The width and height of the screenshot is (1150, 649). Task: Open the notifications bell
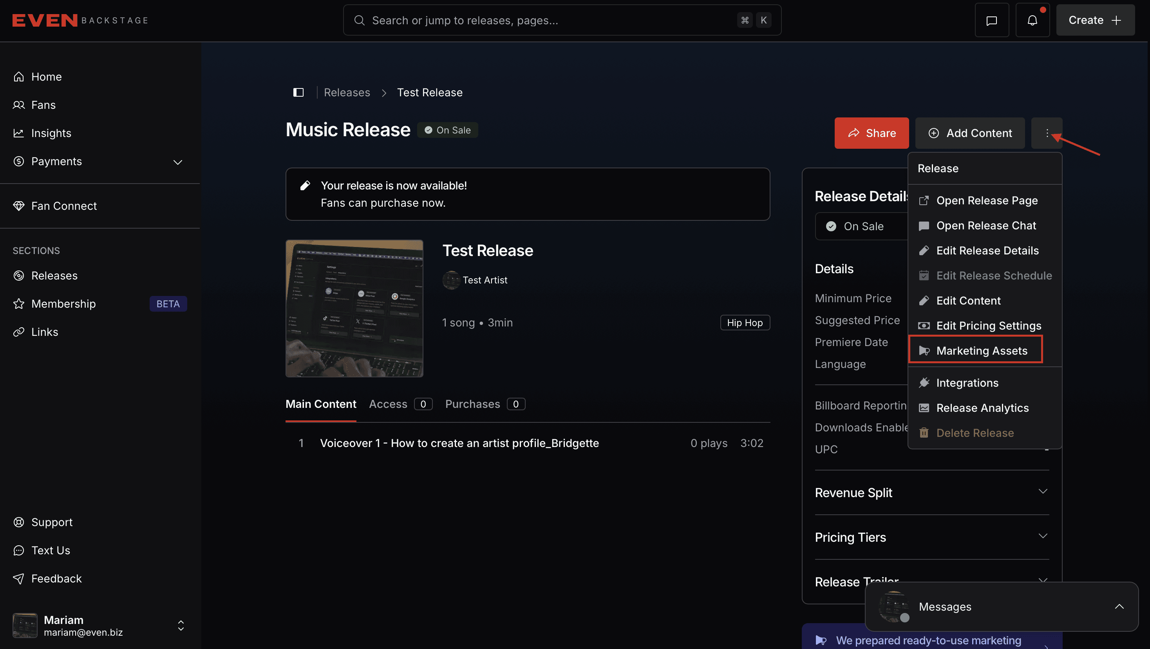tap(1032, 20)
